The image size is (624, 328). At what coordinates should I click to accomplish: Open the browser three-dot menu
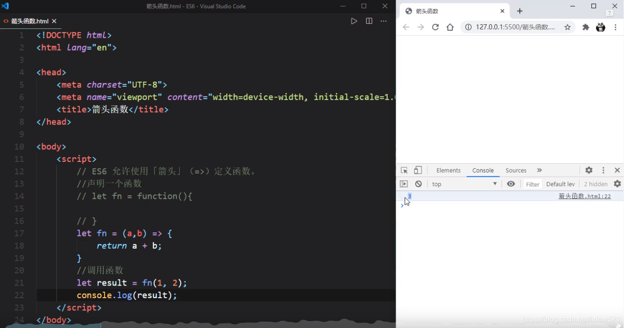[x=616, y=27]
